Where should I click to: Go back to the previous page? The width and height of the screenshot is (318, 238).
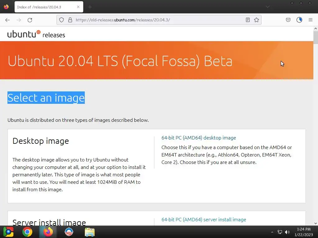[x=7, y=20]
